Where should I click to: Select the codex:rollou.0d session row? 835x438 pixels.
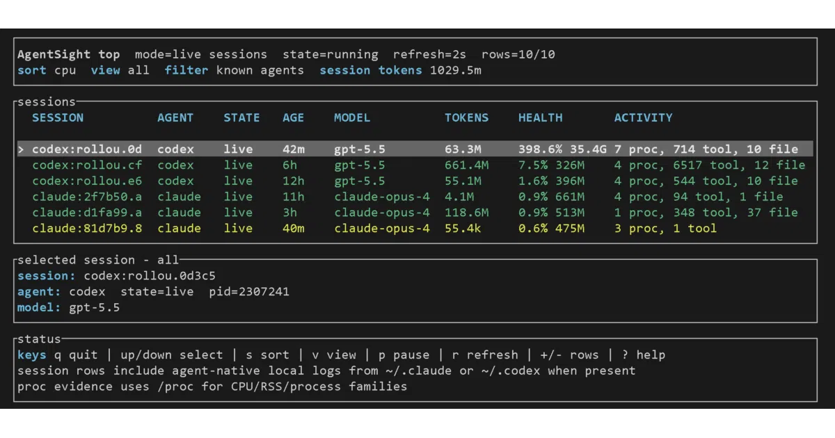415,149
